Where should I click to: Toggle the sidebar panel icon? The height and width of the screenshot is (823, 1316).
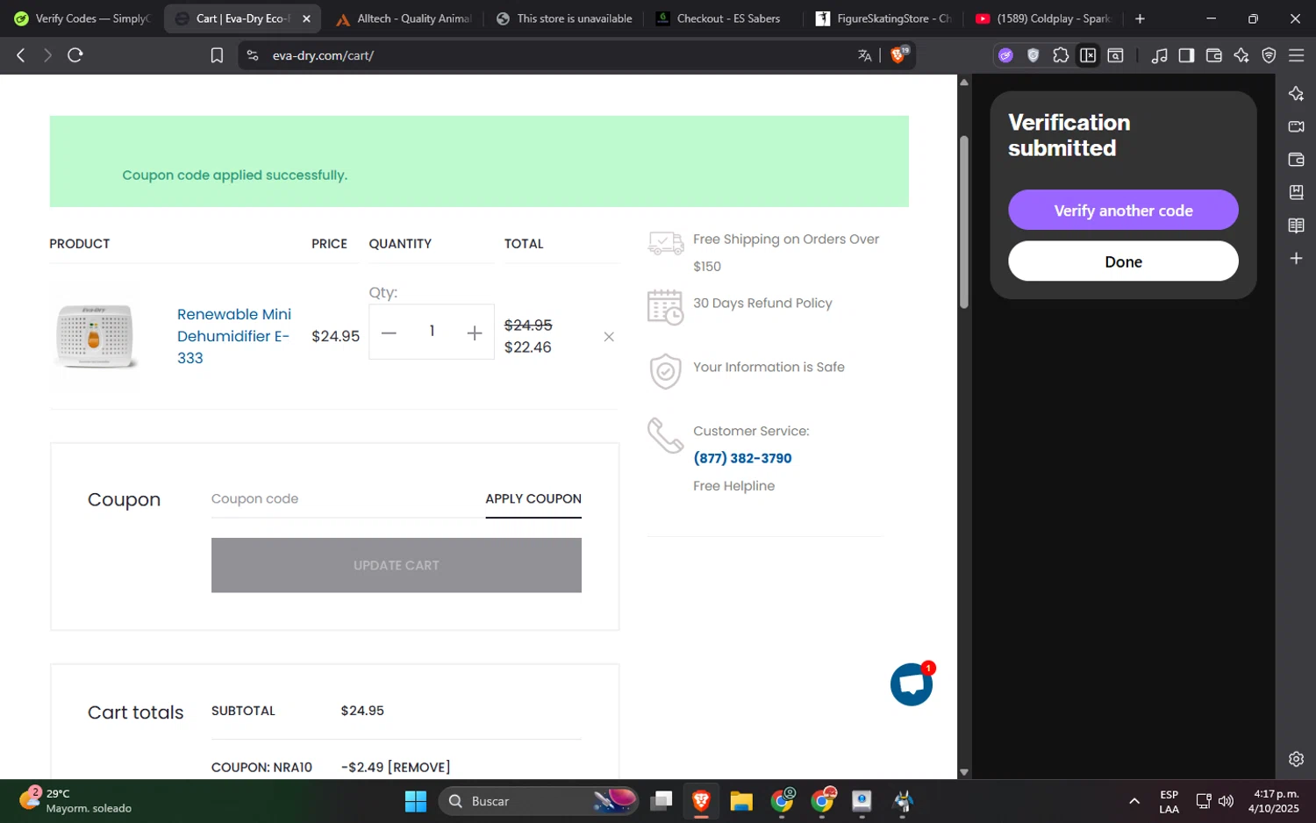[1186, 55]
